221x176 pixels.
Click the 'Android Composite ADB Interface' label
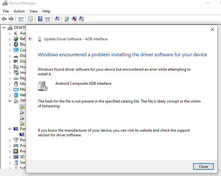[x=83, y=83]
